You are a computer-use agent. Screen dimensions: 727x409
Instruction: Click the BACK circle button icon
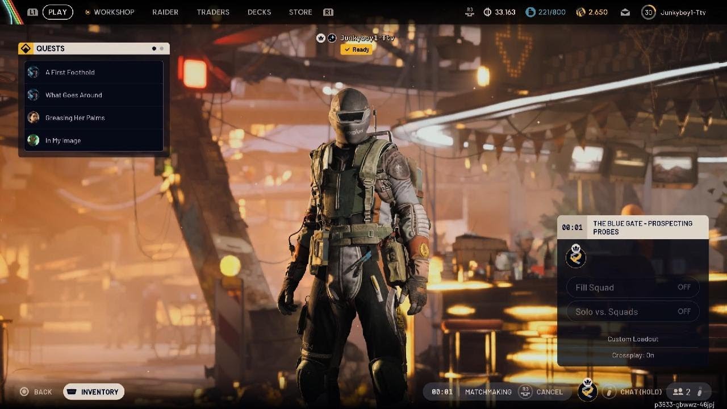tap(24, 392)
